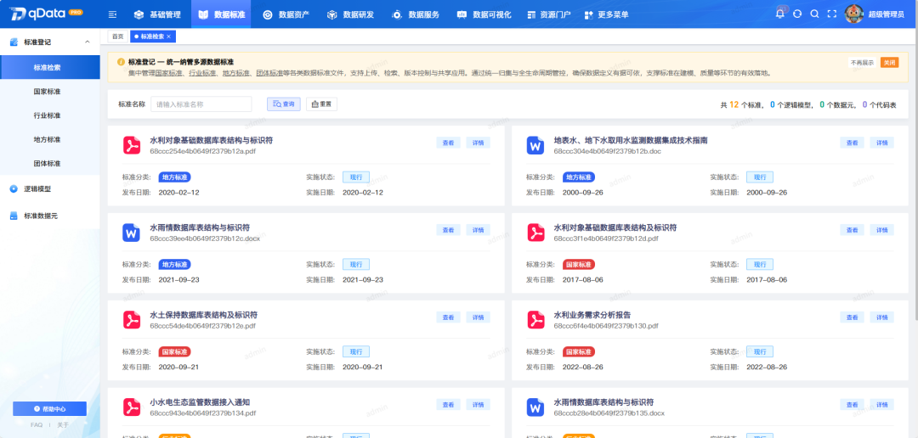Click 不再展示 on the banner
Screen dimensions: 918x438
click(862, 62)
